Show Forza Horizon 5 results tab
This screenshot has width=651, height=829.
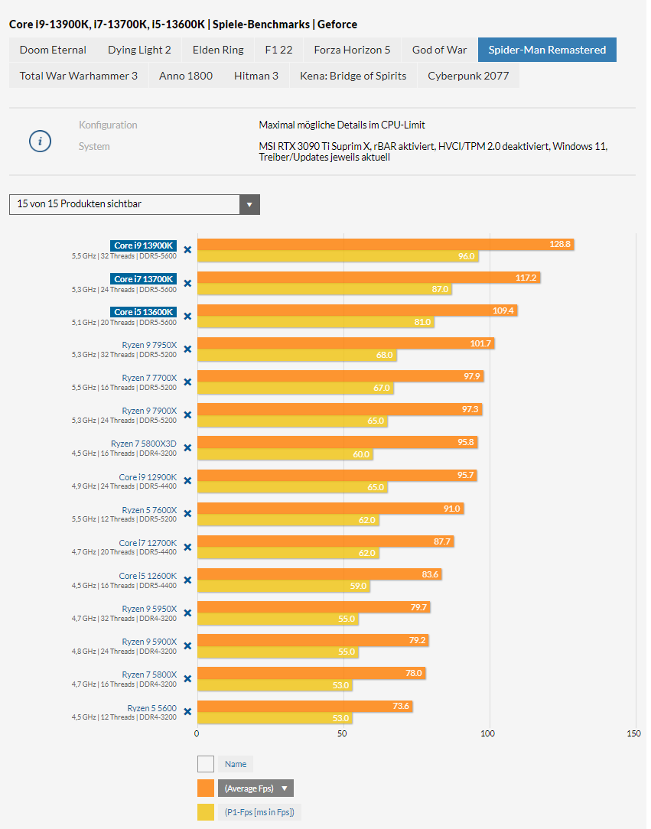(x=352, y=50)
